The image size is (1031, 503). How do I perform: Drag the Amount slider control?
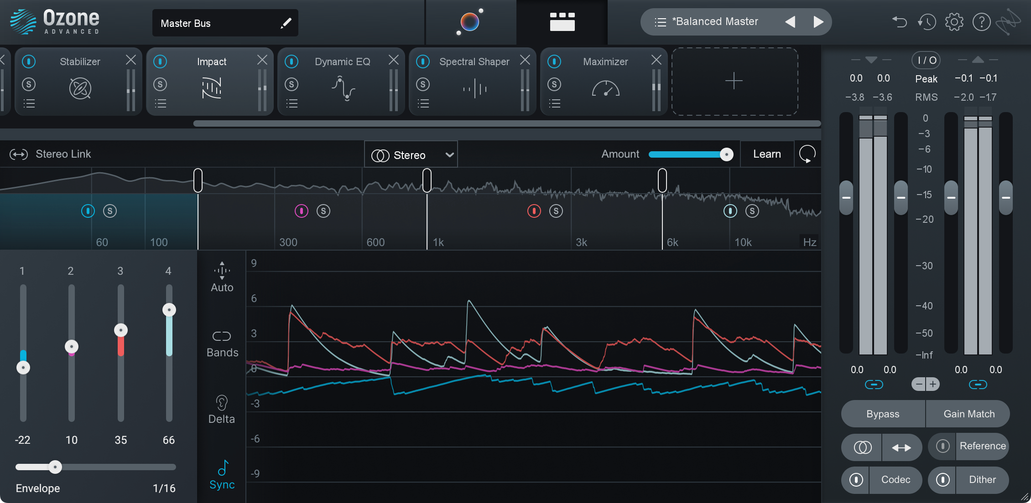724,154
